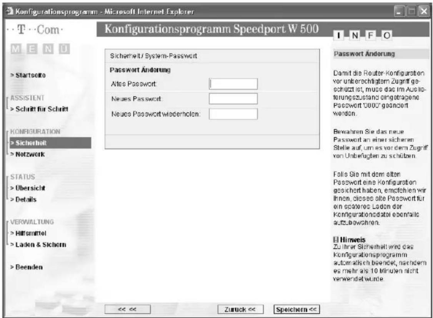Viewport: 433px width, 318px height.
Task: Open the Startseite menu entry
Action: (x=28, y=75)
